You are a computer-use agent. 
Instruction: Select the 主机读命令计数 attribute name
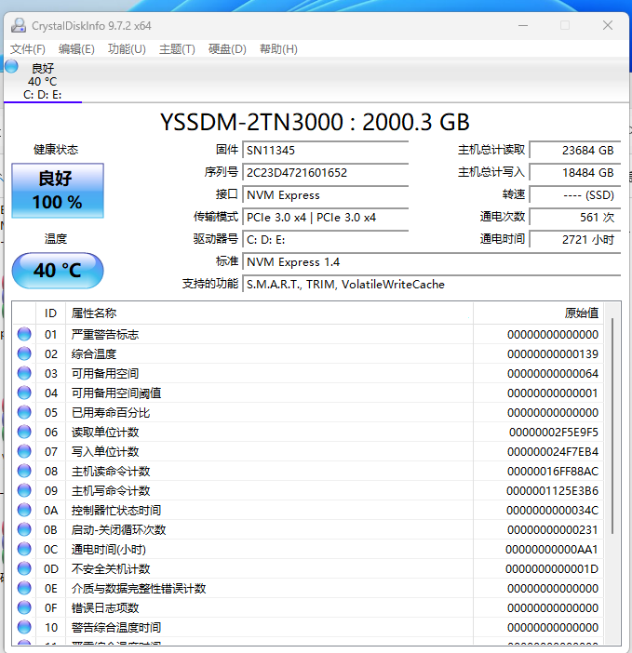coord(111,472)
